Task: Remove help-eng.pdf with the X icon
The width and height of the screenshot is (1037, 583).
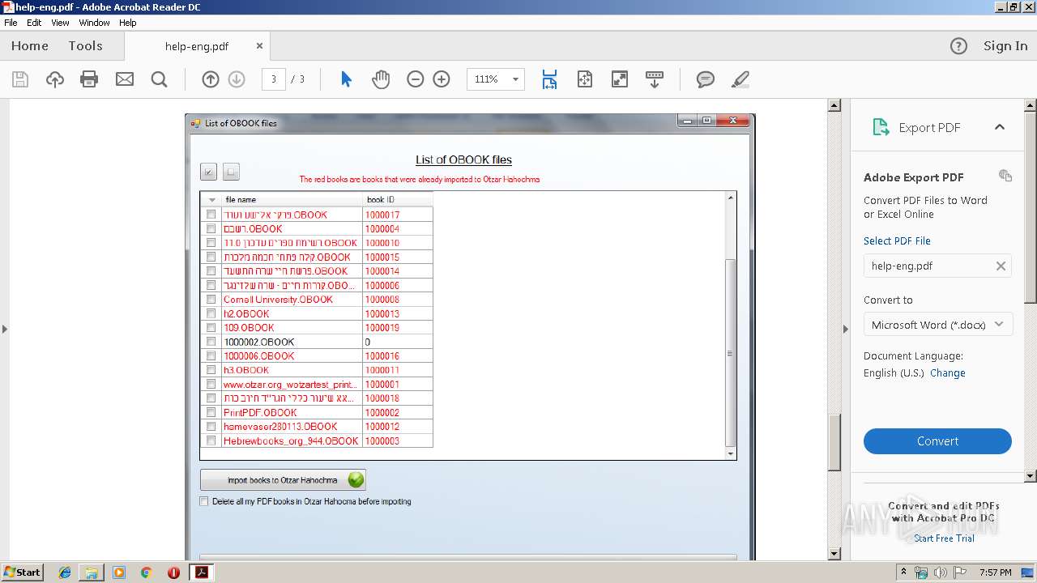Action: [1001, 266]
